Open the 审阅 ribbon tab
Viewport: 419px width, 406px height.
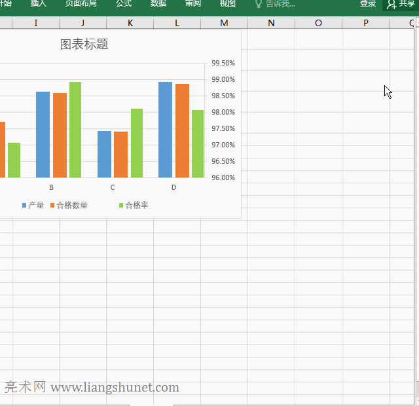(x=193, y=4)
